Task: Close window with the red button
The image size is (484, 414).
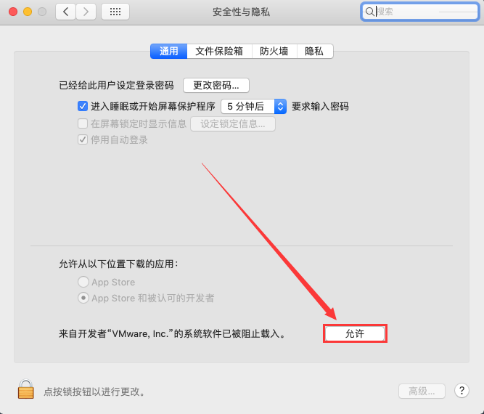Action: point(13,12)
